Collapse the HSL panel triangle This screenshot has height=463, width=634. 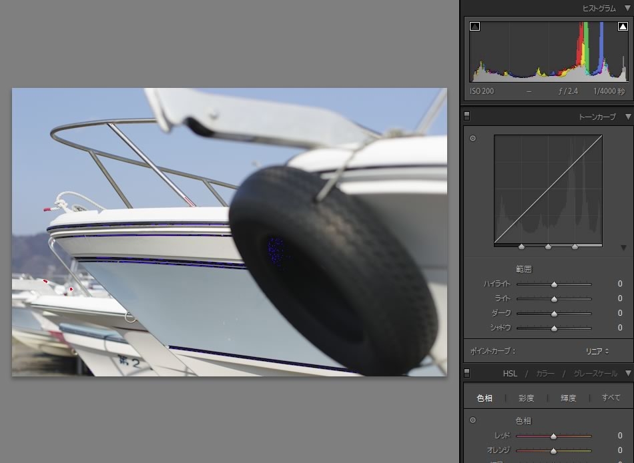coord(627,373)
